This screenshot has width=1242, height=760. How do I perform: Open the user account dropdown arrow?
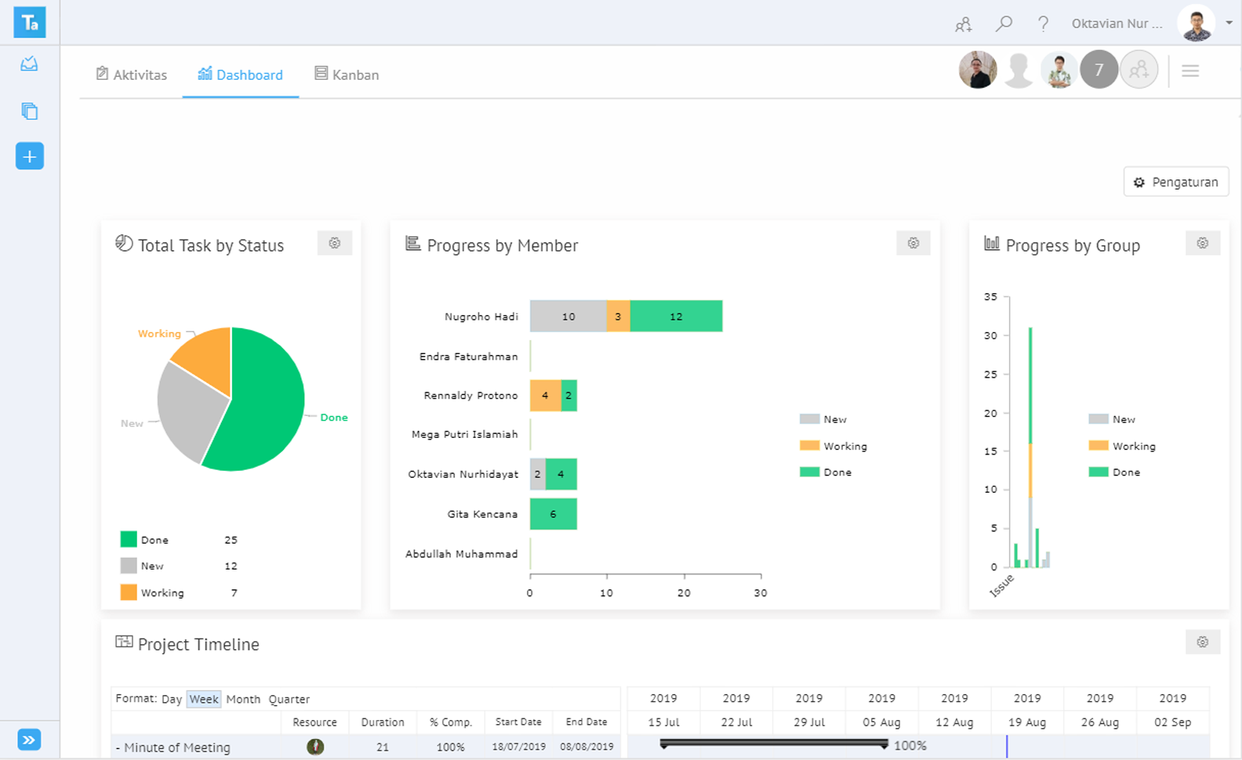(x=1229, y=24)
